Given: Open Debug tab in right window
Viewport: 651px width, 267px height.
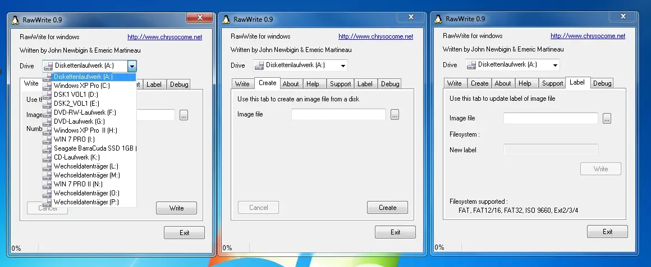Looking at the screenshot, I should pyautogui.click(x=602, y=83).
